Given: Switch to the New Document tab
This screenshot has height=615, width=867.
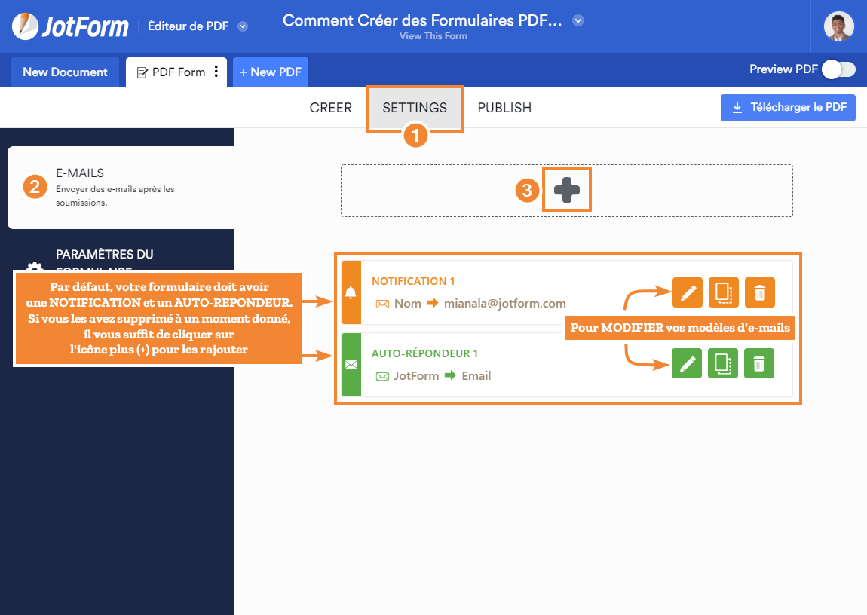Looking at the screenshot, I should tap(66, 72).
